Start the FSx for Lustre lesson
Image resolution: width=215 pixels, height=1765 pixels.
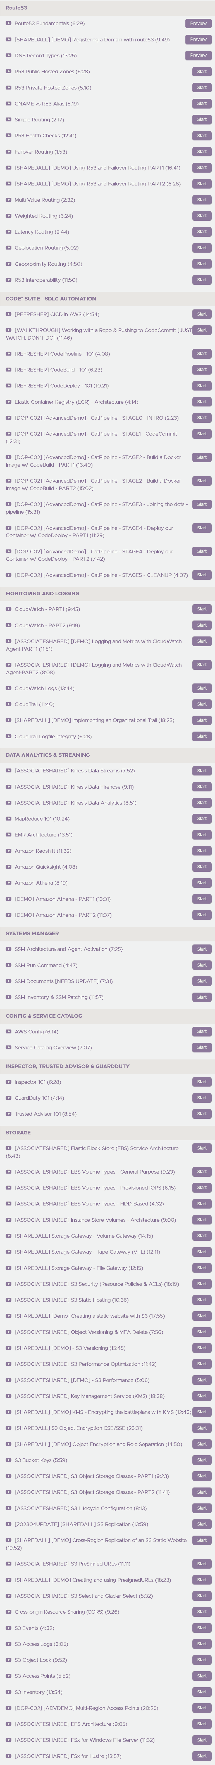(x=202, y=1756)
